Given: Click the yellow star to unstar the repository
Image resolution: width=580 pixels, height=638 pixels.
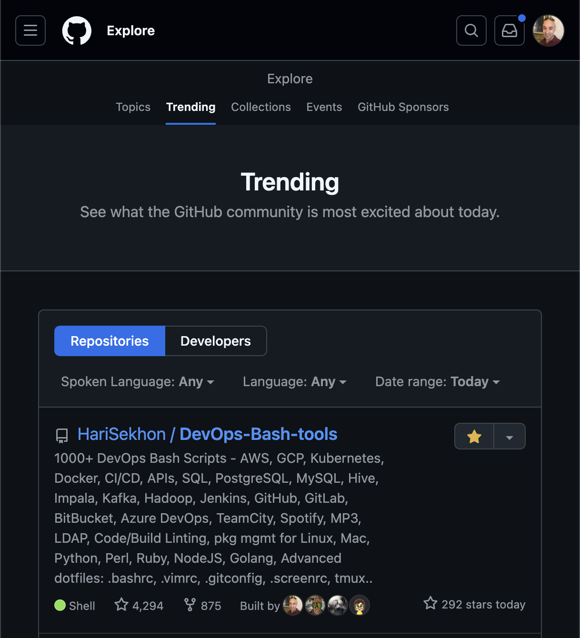Looking at the screenshot, I should [x=473, y=436].
